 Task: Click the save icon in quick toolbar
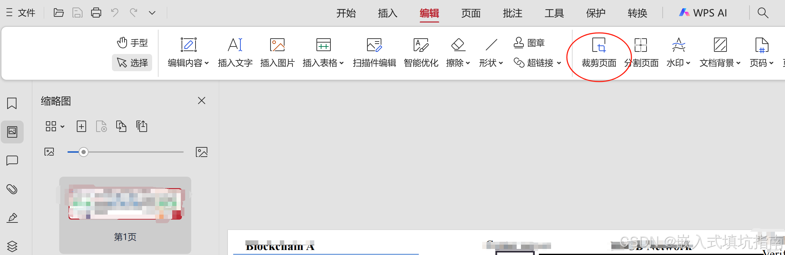(77, 13)
